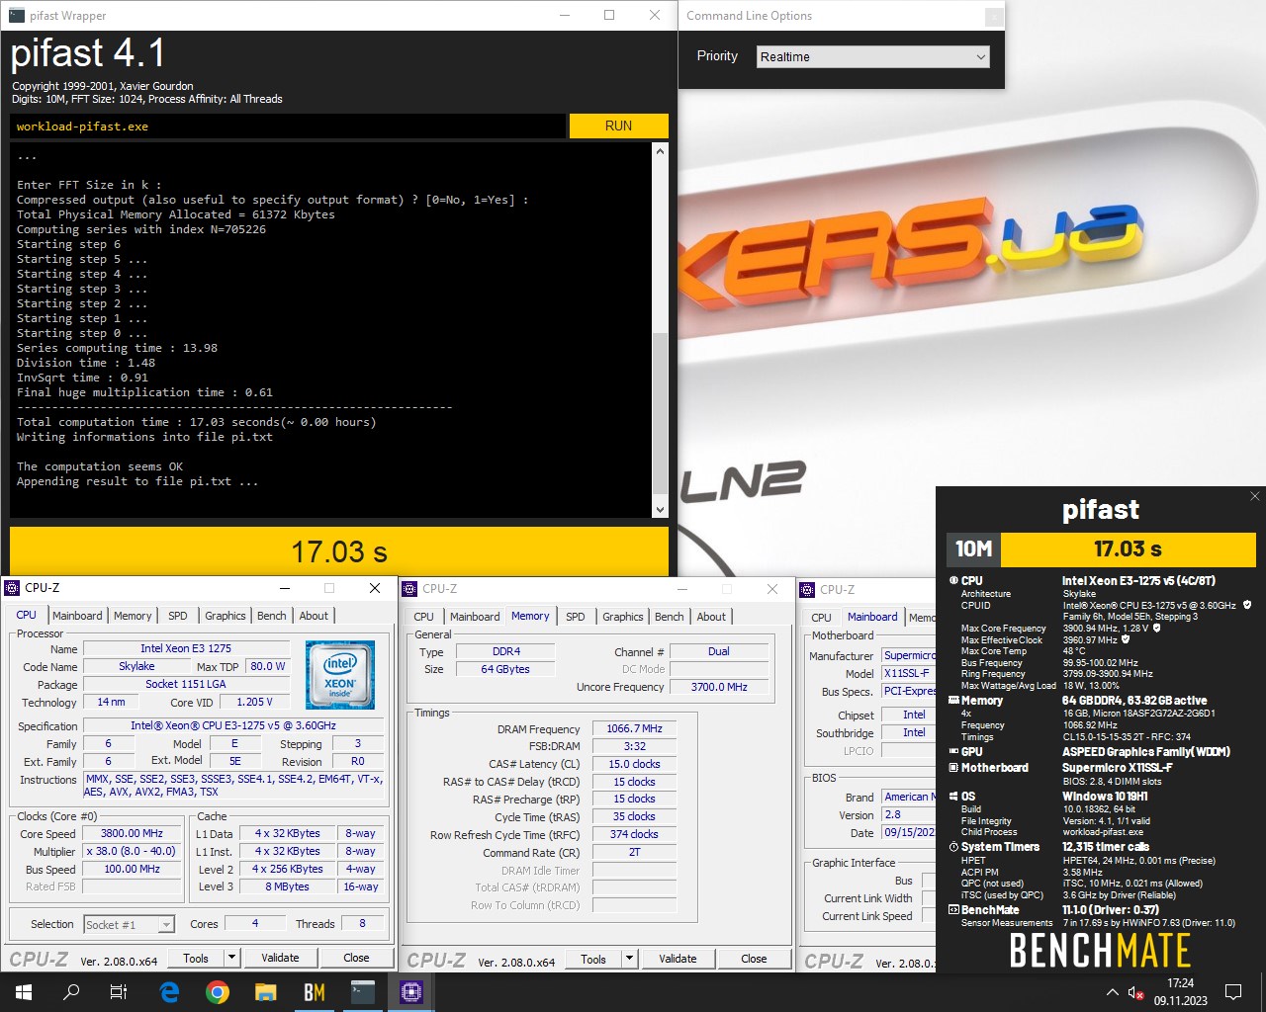Screen dimensions: 1266x1012
Task: Click Level 3 cache value 8 MBytes
Action: 287,886
